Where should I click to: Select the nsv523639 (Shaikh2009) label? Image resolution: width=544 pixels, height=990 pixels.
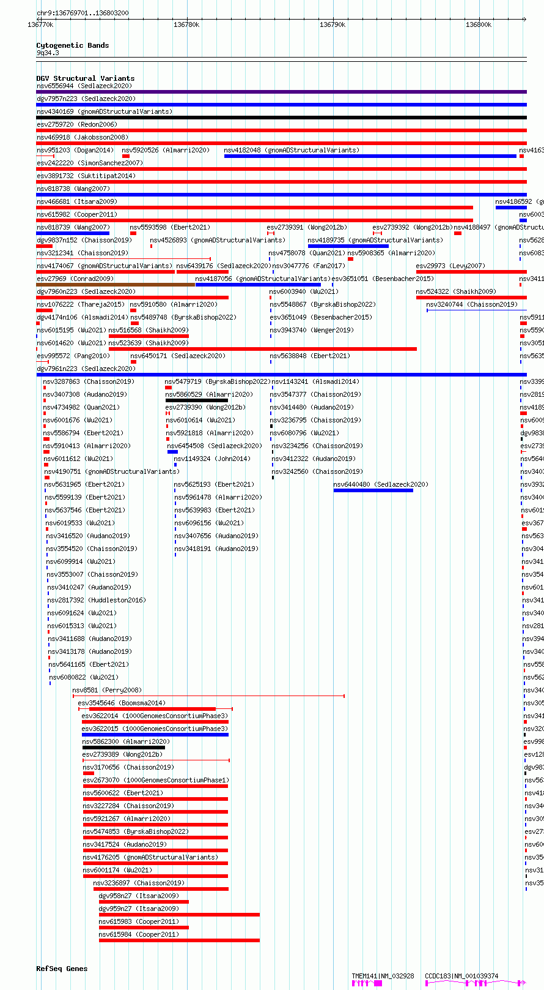149,343
